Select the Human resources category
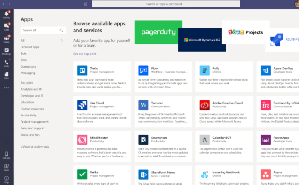The image size is (299, 185). 32,109
